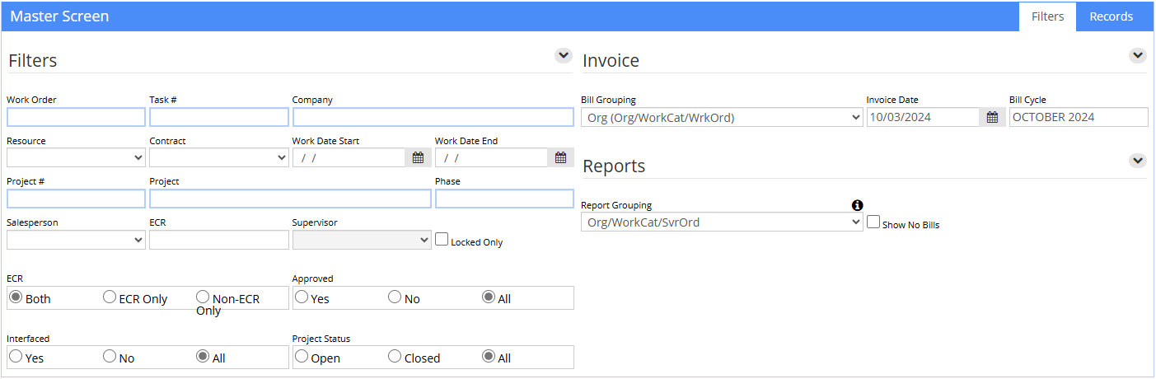The width and height of the screenshot is (1156, 379).
Task: Select Approved No radio button
Action: tap(395, 297)
